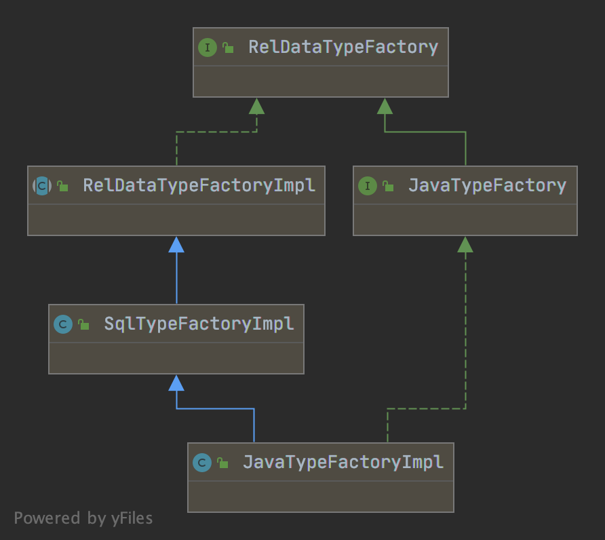Click the lock icon on SqlTypeFactoryImpl node
Viewport: 605px width, 540px height.
[x=83, y=325]
